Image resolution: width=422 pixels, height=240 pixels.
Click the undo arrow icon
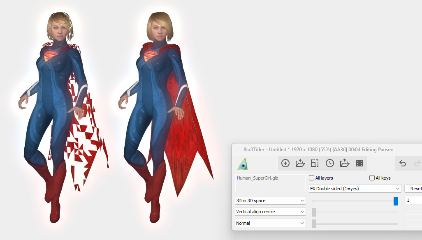coord(403,163)
